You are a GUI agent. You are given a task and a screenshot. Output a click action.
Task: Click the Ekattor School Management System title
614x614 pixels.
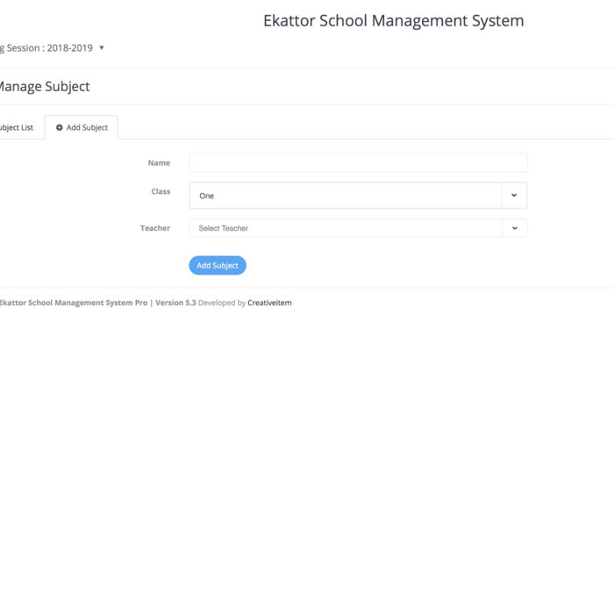pyautogui.click(x=393, y=21)
